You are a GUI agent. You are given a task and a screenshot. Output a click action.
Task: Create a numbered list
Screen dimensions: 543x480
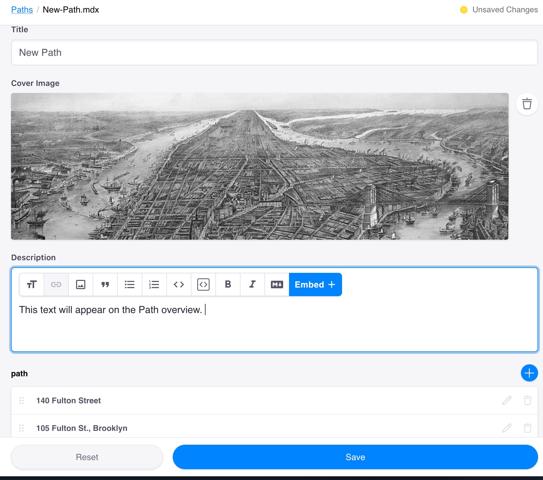[154, 285]
